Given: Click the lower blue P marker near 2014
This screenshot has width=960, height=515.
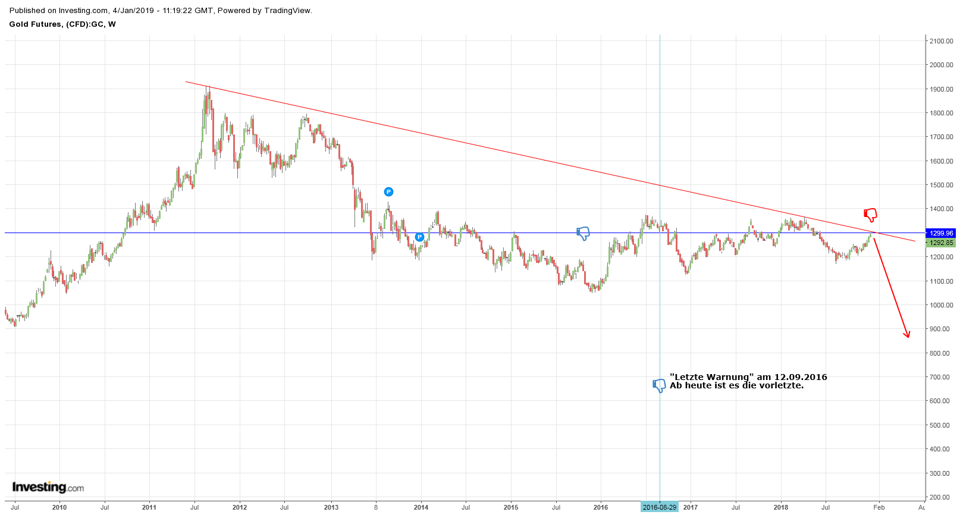Looking at the screenshot, I should tap(419, 237).
